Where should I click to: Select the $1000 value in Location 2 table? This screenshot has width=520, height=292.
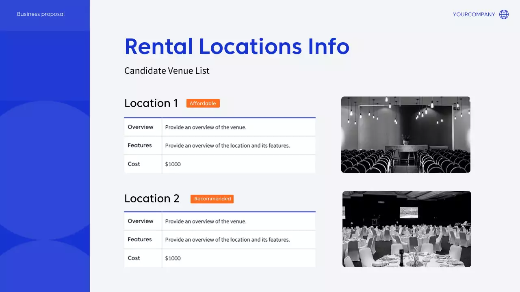173,258
